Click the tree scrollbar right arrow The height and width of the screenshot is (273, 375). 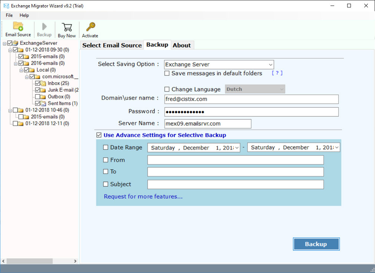[x=75, y=261]
